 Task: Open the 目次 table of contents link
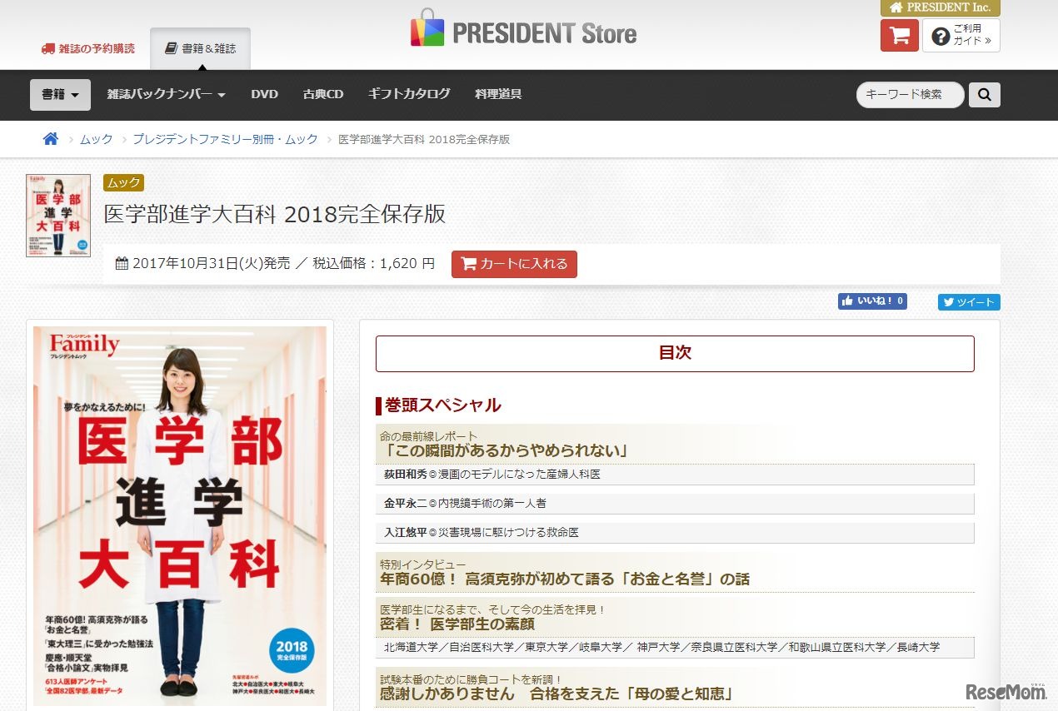click(676, 353)
